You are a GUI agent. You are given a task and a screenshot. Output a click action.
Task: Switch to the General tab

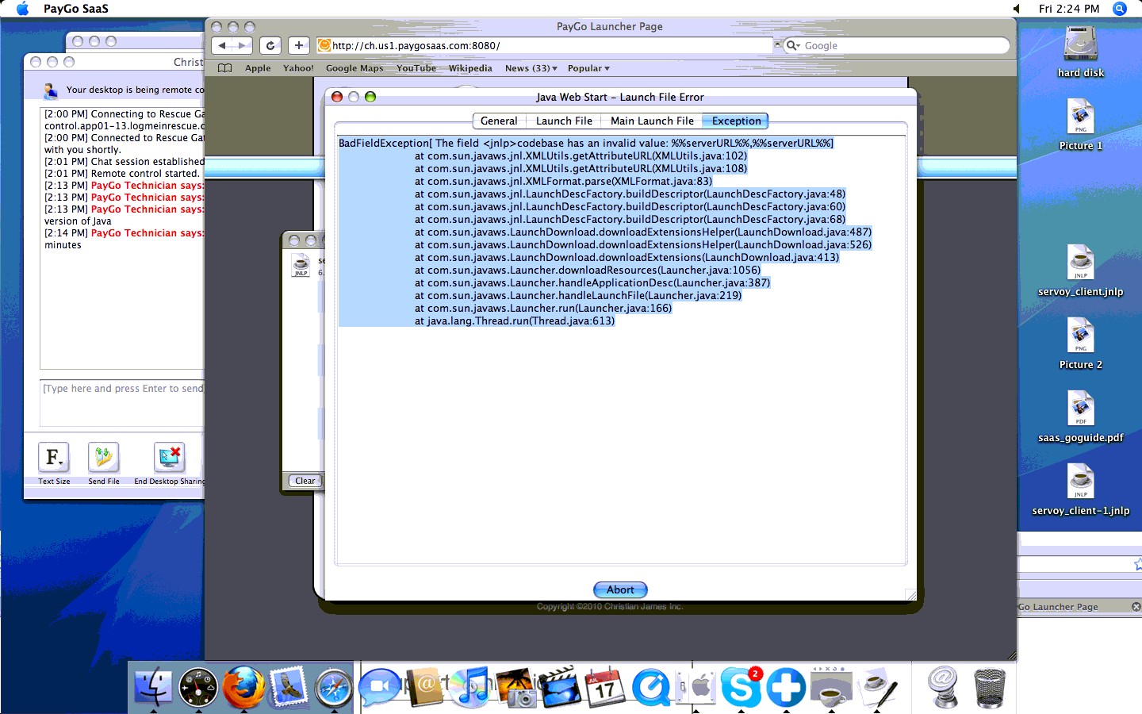tap(499, 121)
